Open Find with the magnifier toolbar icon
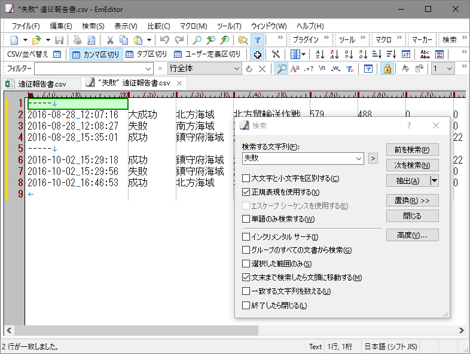Screen dimensions: 470x354 (197, 40)
